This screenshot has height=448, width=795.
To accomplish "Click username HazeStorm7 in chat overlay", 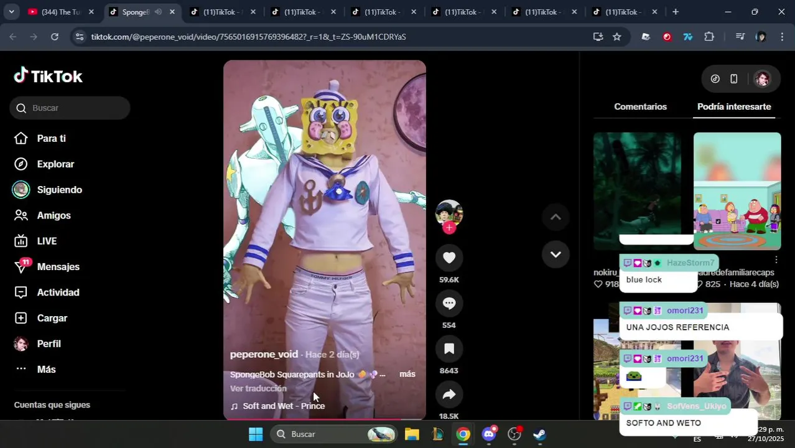I will [x=690, y=263].
